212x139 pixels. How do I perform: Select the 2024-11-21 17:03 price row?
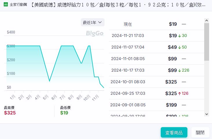[156, 36]
